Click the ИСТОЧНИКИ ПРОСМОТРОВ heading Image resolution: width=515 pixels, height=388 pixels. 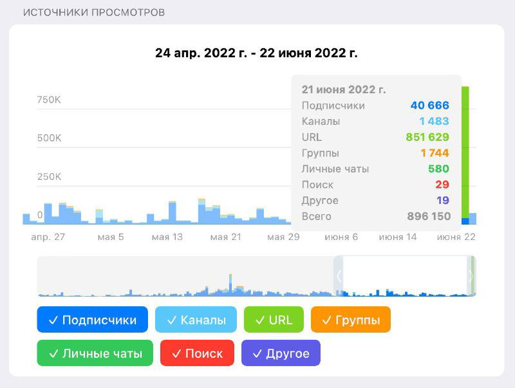[93, 12]
